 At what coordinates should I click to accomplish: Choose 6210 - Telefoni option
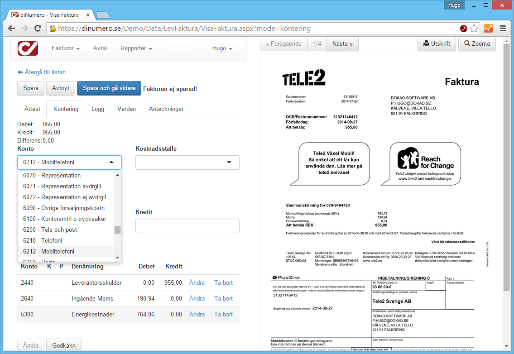66,240
